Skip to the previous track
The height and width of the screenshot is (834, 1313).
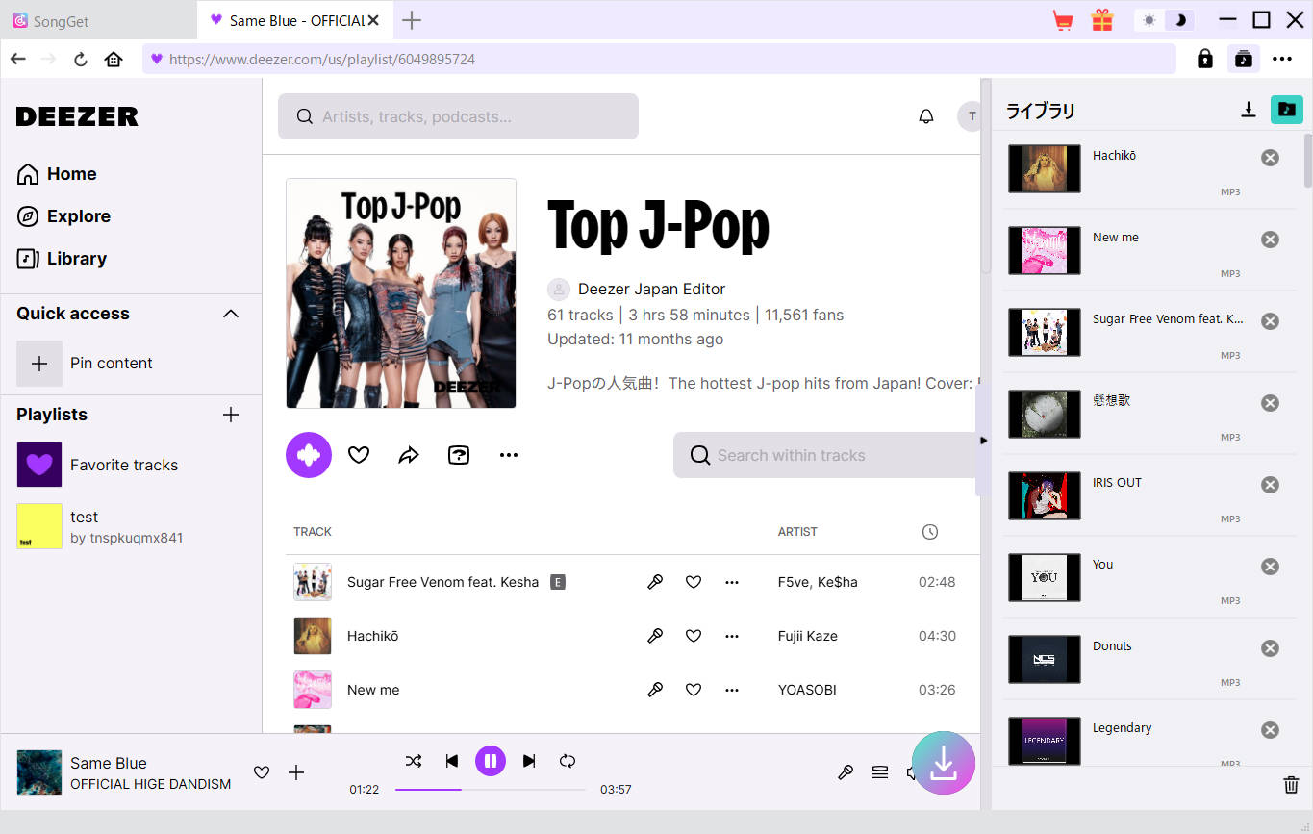452,761
